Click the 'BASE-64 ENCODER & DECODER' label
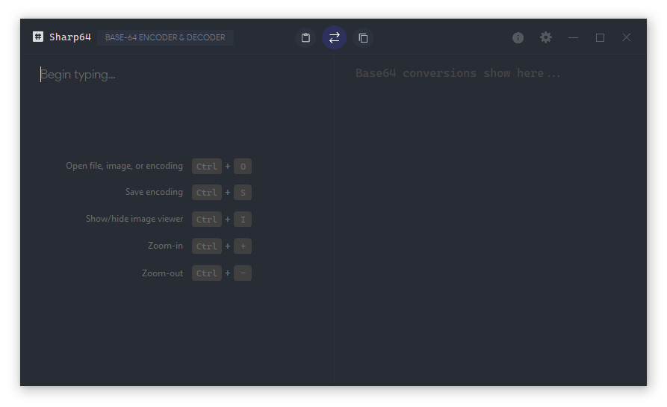Image resolution: width=667 pixels, height=407 pixels. pyautogui.click(x=165, y=37)
